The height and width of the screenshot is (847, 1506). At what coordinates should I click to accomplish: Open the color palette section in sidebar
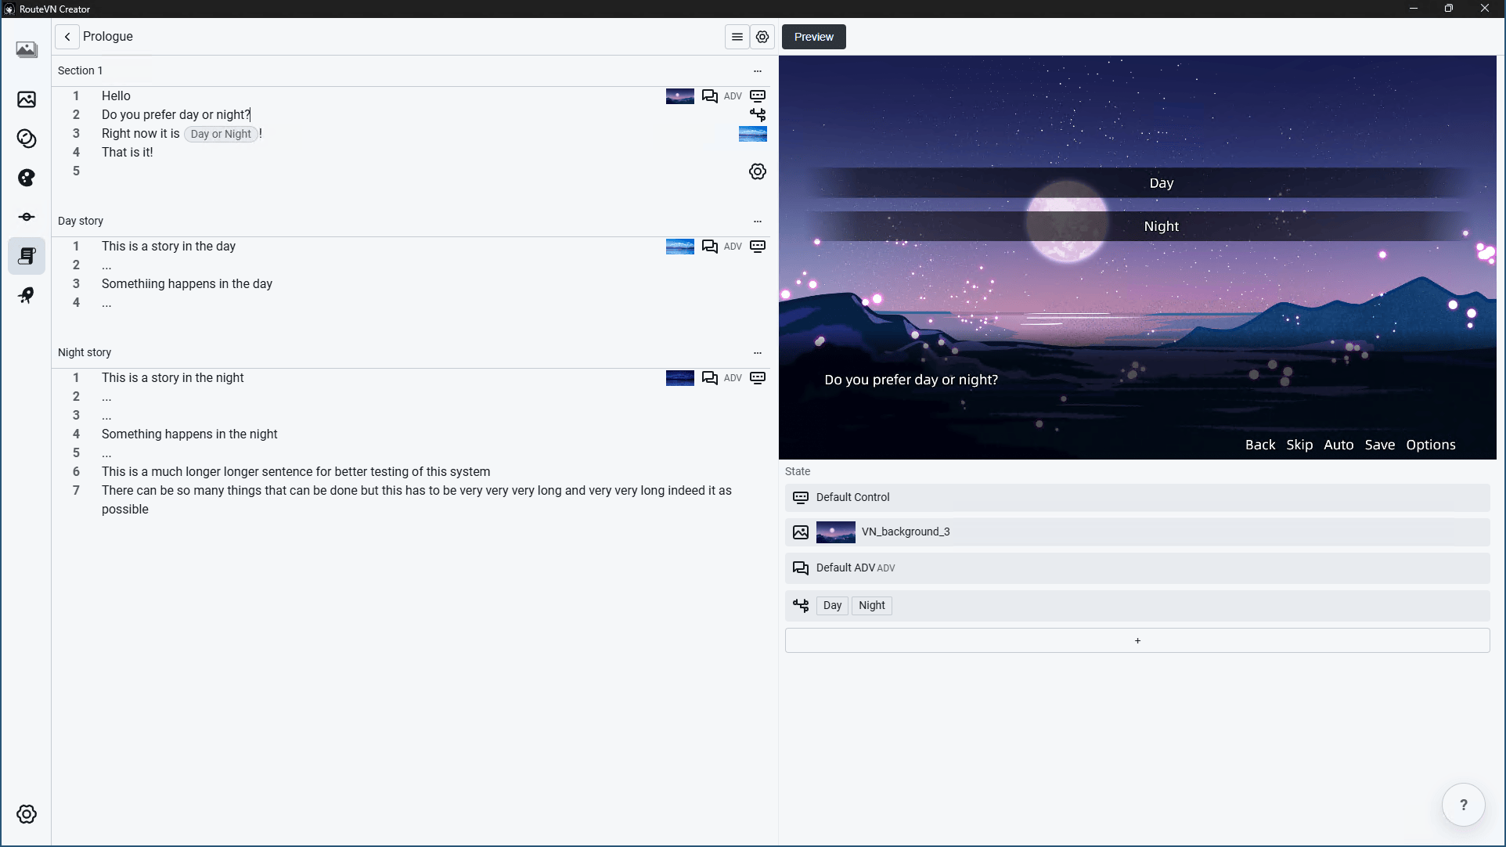(x=27, y=178)
